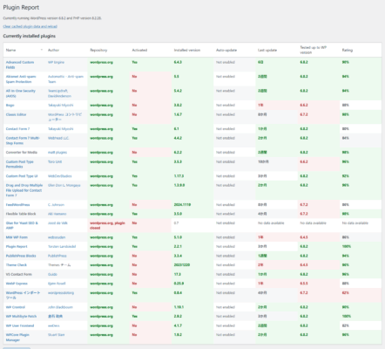
Task: Open the PublishPress Blocks plugin link
Action: (x=21, y=256)
